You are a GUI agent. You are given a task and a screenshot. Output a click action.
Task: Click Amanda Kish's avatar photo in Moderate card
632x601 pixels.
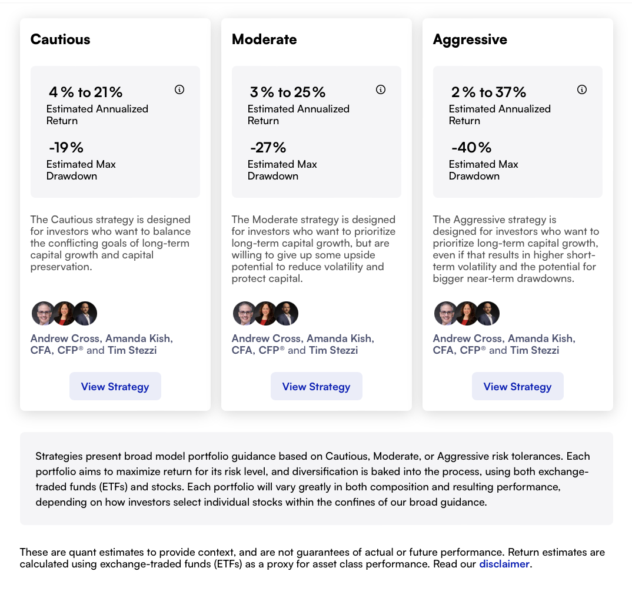[x=266, y=313]
